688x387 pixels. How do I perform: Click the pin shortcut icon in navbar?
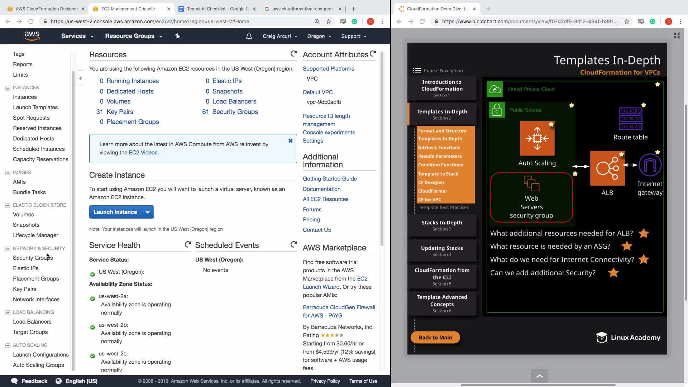tap(177, 36)
